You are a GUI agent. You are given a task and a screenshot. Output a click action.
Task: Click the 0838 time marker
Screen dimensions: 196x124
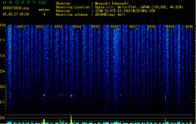pos(152,27)
